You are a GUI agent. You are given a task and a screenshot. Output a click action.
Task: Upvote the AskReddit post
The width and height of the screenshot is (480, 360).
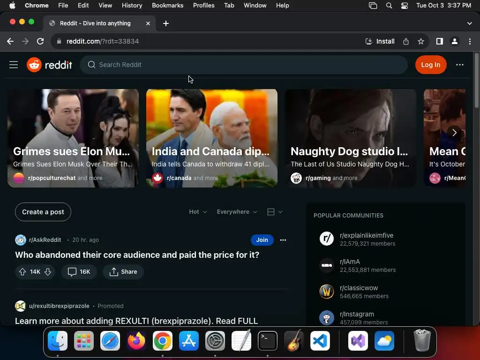22,271
